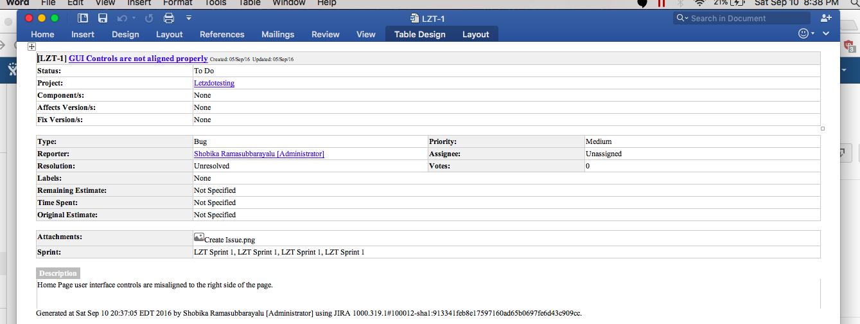The image size is (860, 324).
Task: Switch to the Review tab
Action: [x=326, y=34]
